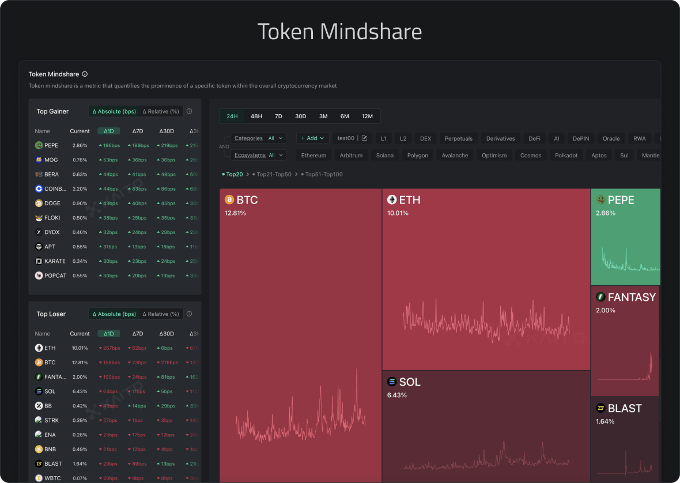Sort Top Loser by Δ30D column
The image size is (680, 483).
167,333
